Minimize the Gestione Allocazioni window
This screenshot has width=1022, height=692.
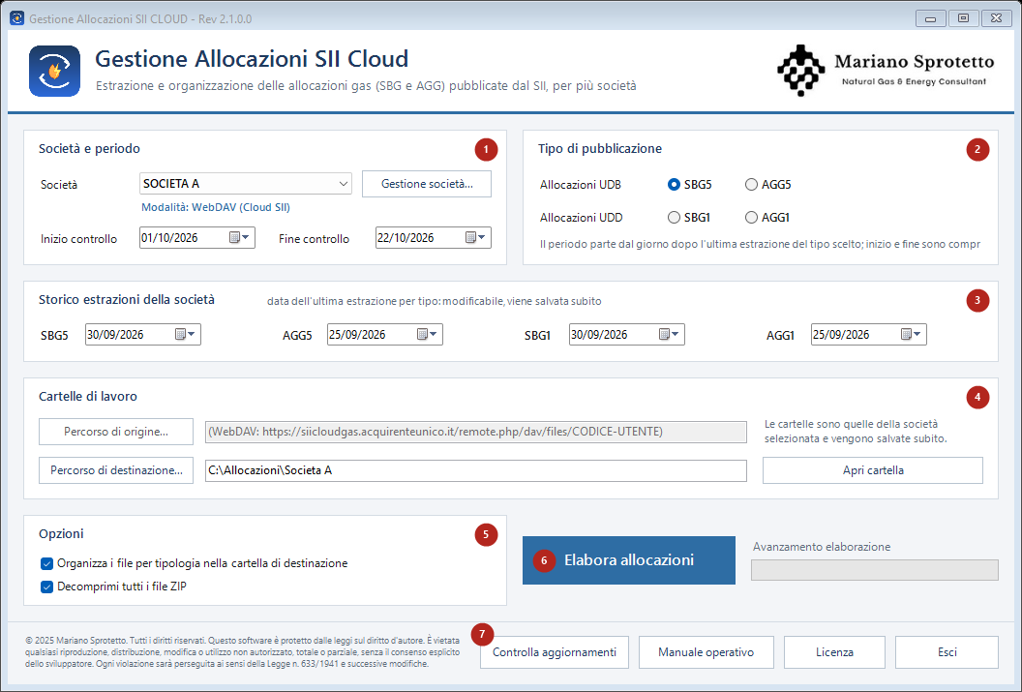(x=931, y=18)
